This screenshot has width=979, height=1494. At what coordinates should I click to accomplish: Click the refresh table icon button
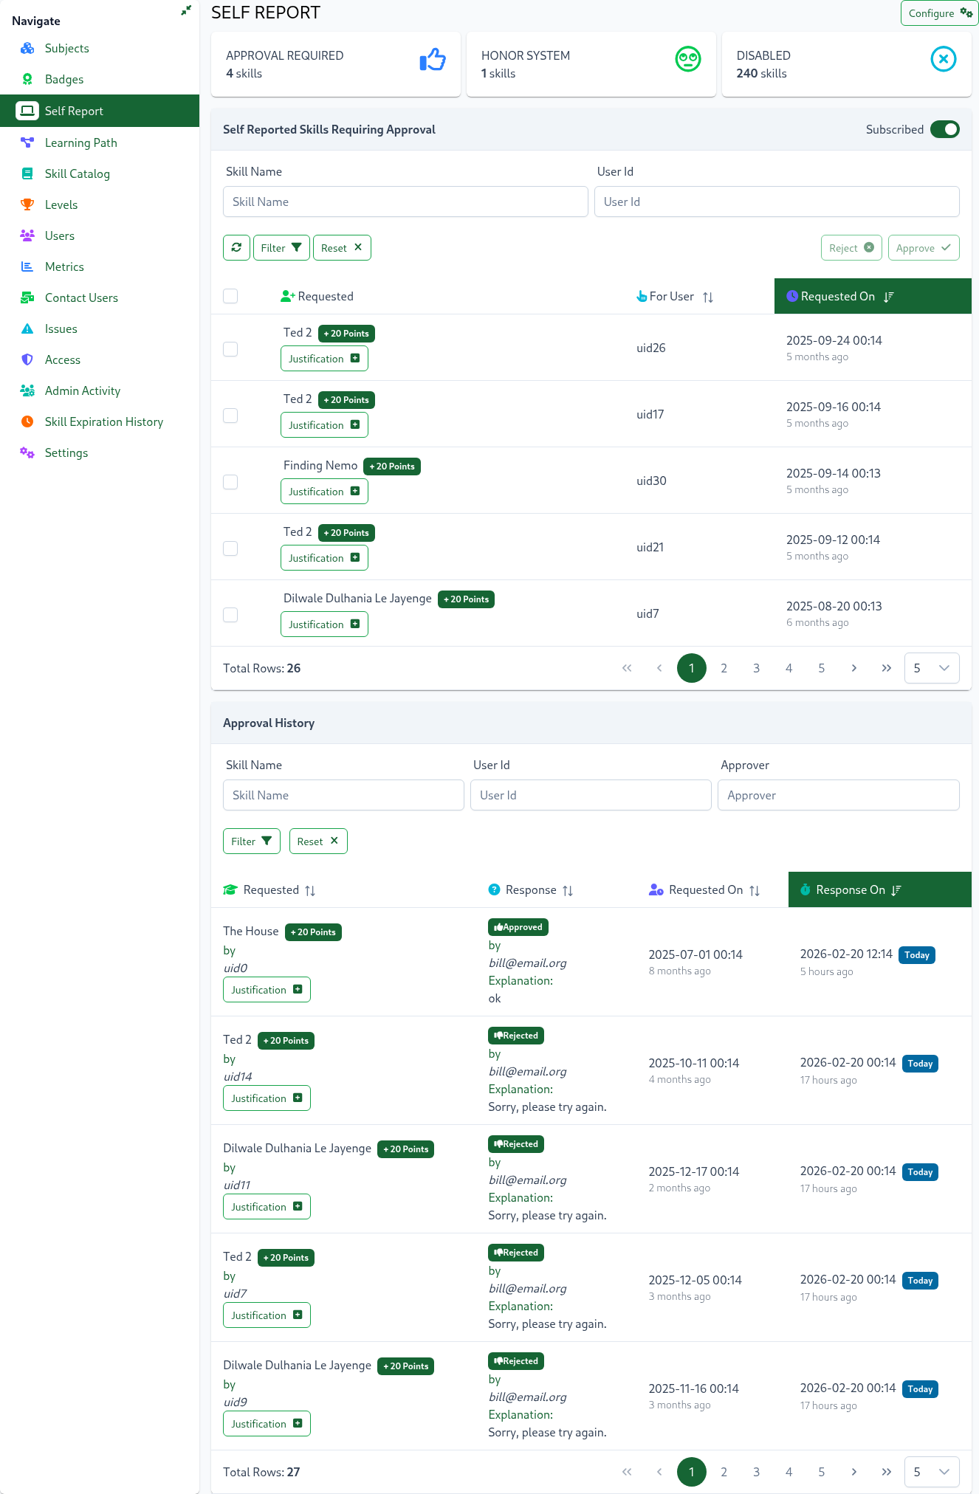(x=236, y=248)
